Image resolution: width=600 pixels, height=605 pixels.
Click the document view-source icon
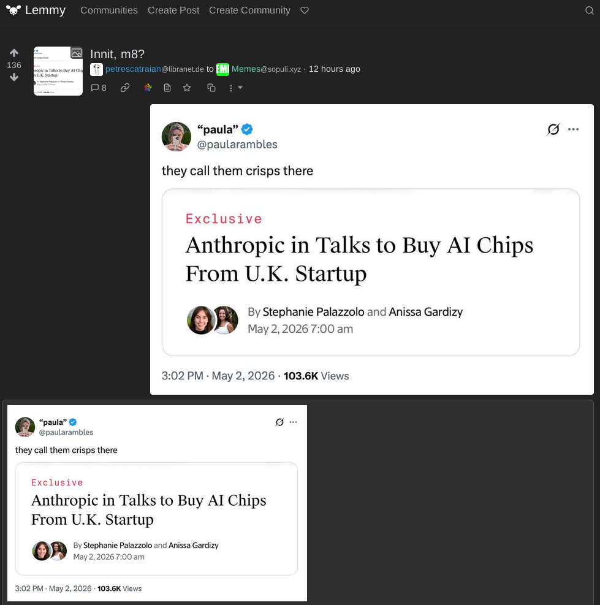(167, 88)
